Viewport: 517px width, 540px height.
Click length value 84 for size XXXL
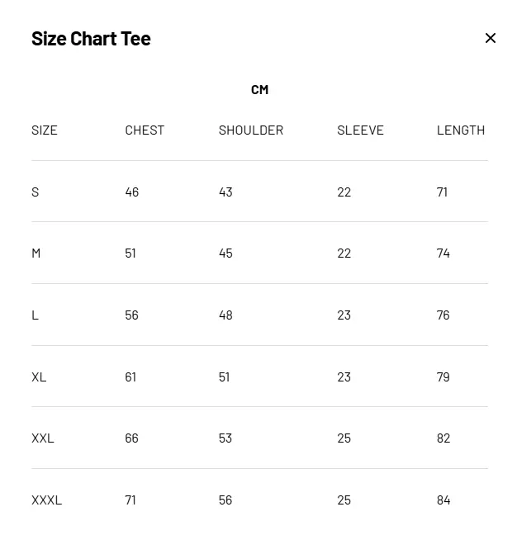(x=443, y=500)
